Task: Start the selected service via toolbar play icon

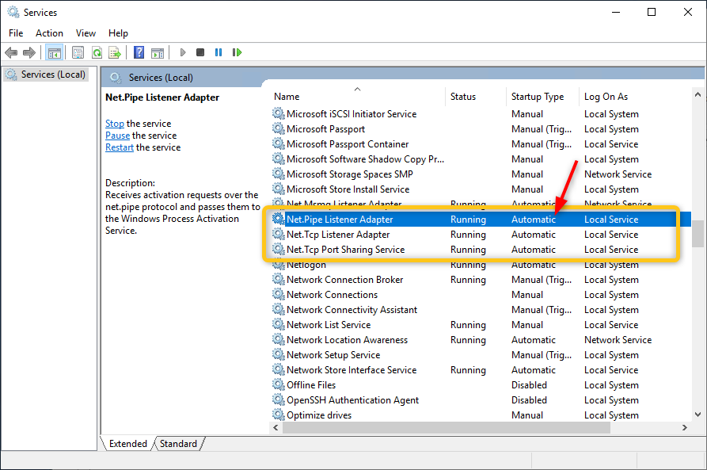Action: click(x=181, y=52)
